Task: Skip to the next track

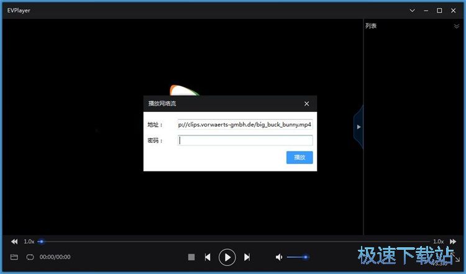Action: pyautogui.click(x=247, y=257)
